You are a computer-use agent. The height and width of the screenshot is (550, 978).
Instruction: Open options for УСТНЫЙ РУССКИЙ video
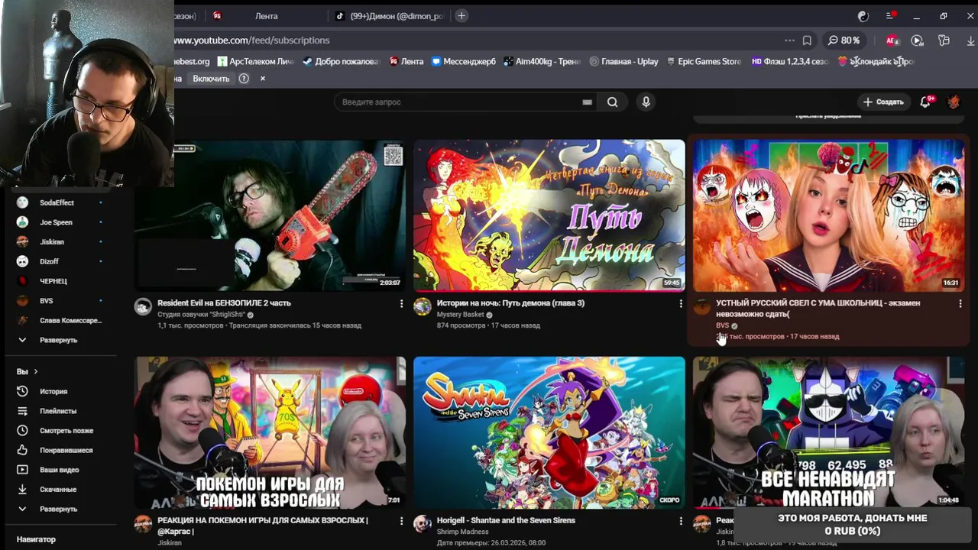(960, 303)
